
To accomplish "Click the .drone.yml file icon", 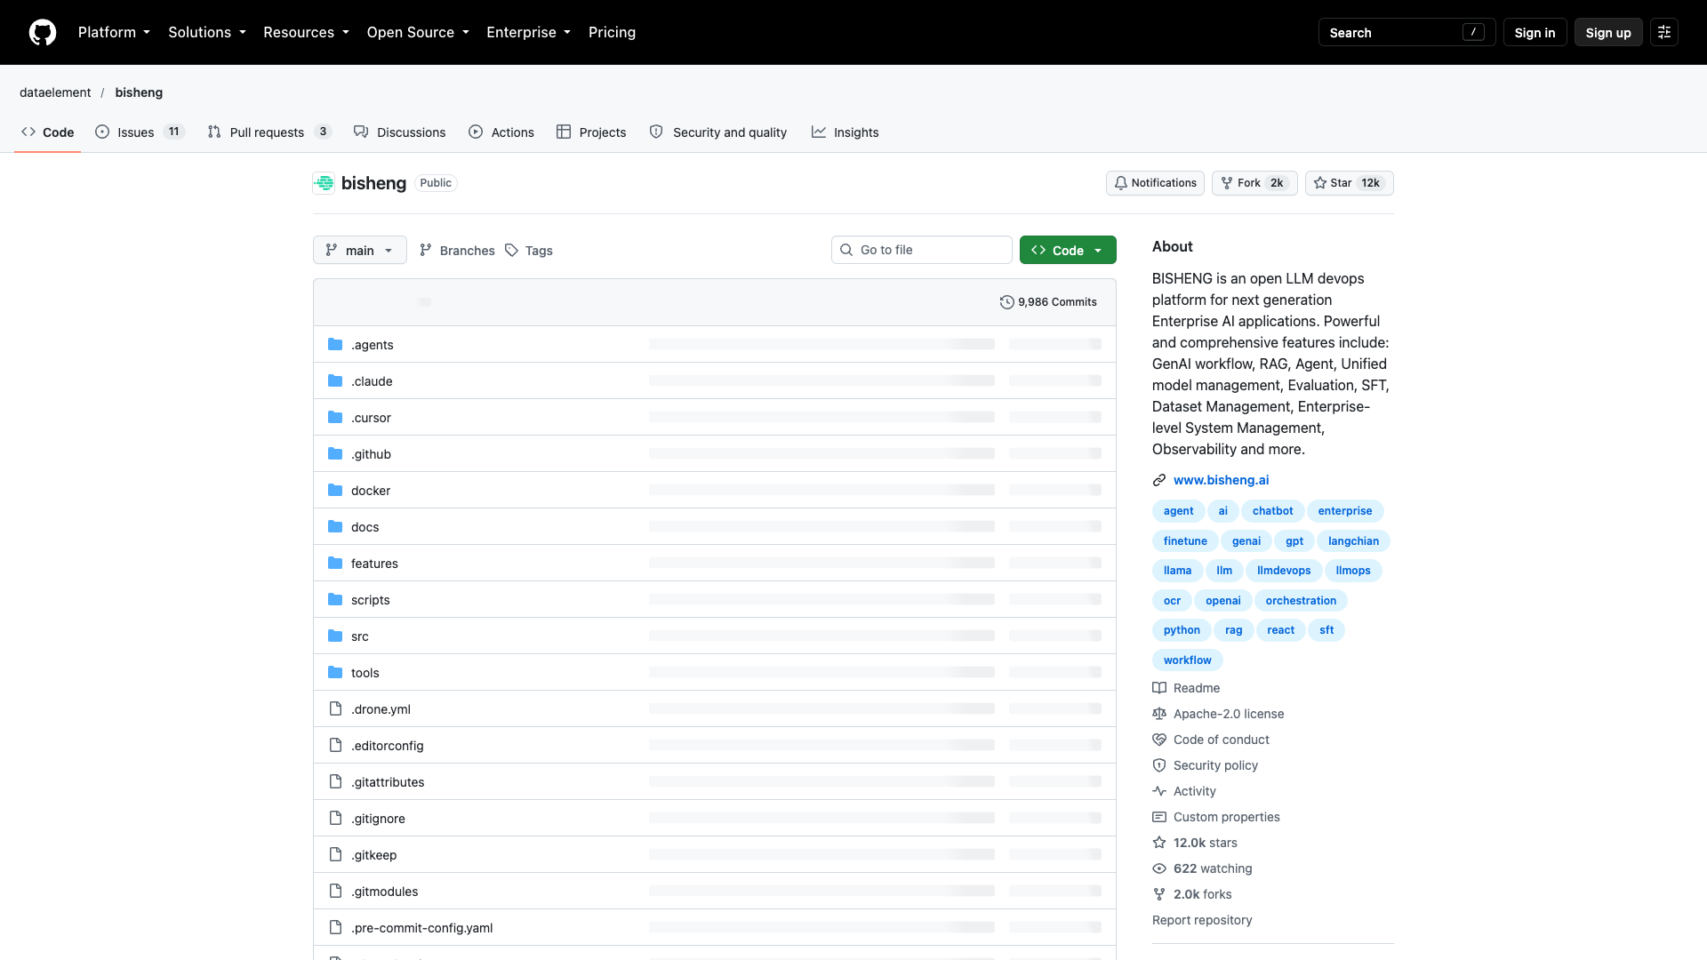I will pyautogui.click(x=335, y=709).
